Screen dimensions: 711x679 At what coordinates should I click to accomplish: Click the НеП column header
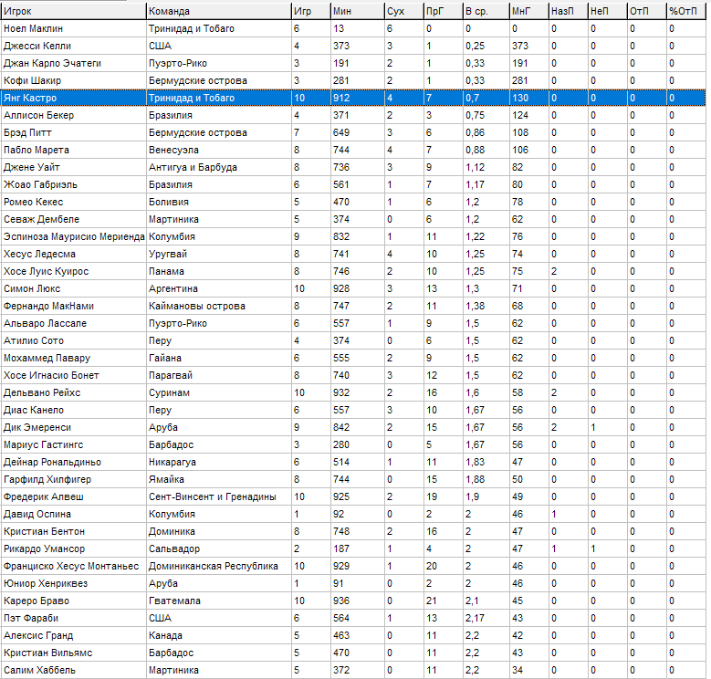point(608,11)
